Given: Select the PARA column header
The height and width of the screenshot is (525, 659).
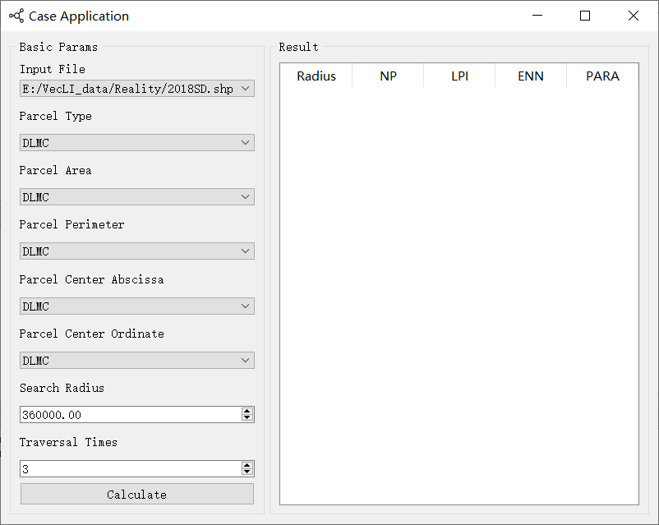Looking at the screenshot, I should pos(601,76).
